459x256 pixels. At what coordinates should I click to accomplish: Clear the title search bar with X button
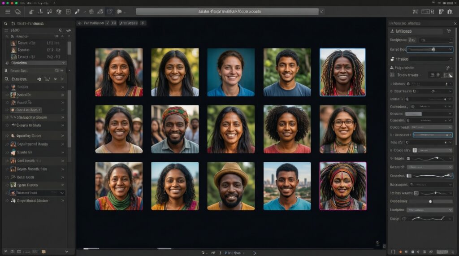pyautogui.click(x=321, y=12)
